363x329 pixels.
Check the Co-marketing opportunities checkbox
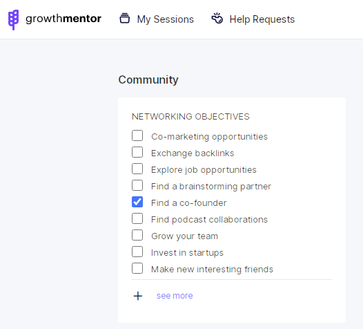coord(137,135)
